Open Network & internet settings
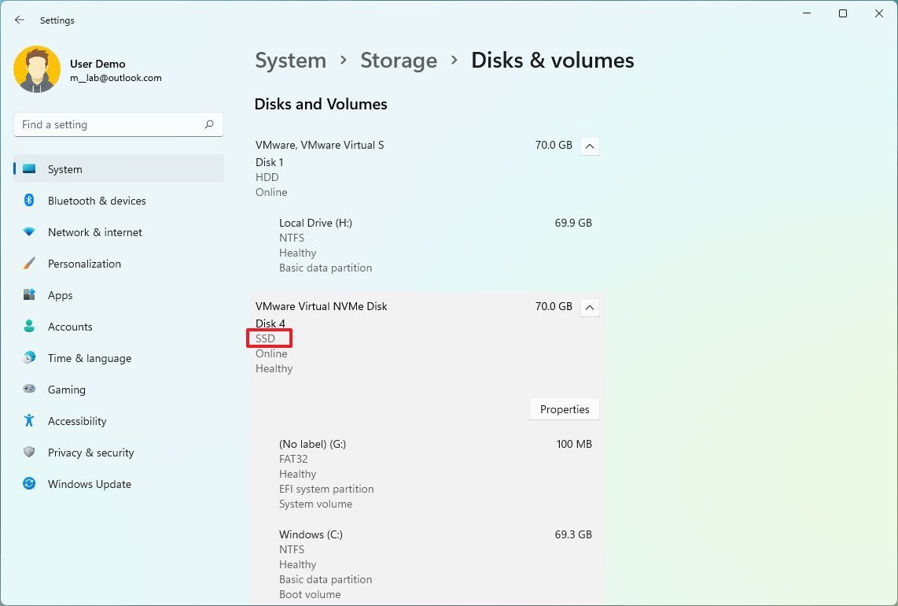The width and height of the screenshot is (898, 606). [94, 232]
